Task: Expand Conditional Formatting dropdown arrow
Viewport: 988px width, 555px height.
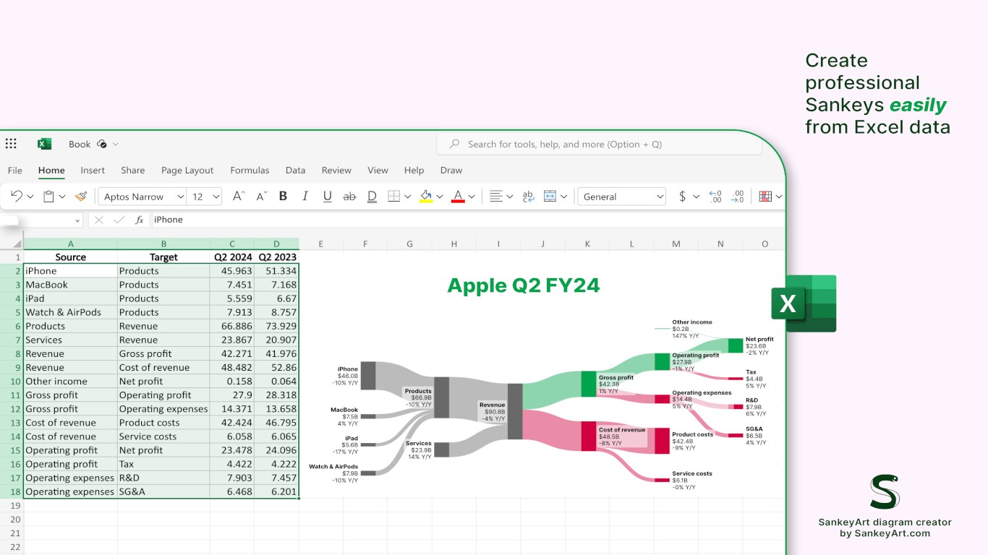Action: click(779, 197)
